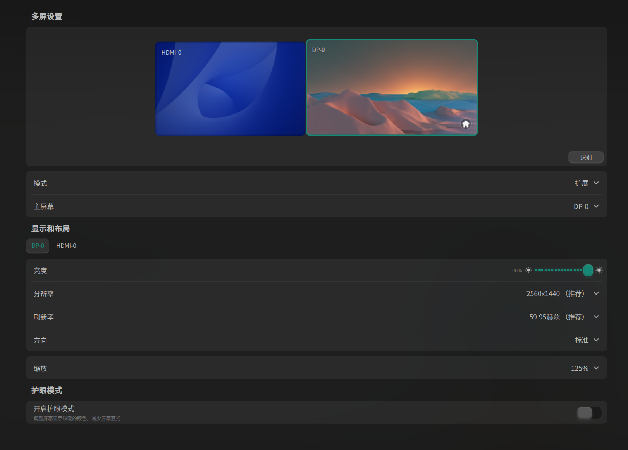Switch to the HDMI-0 display tab
628x450 pixels.
[x=66, y=246]
